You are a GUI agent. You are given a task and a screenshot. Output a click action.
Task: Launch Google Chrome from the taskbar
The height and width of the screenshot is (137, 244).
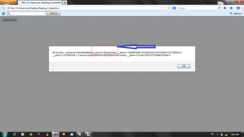[31, 134]
